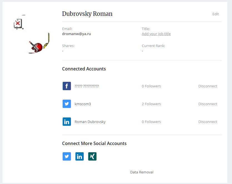Connect another LinkedIn account via icon
The width and height of the screenshot is (232, 184).
click(79, 156)
